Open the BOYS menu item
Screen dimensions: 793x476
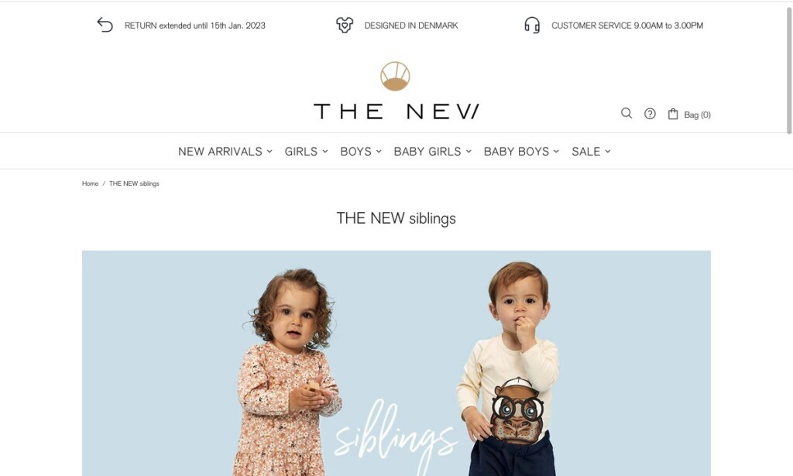click(356, 152)
